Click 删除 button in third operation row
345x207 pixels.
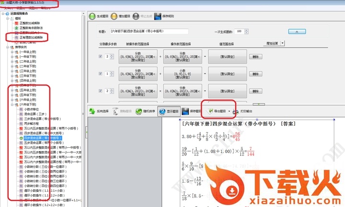[x=256, y=91]
